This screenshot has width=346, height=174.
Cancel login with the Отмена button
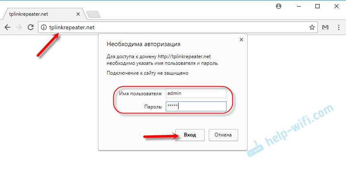coord(223,135)
